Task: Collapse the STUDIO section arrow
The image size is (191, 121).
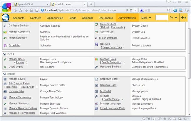Action: (x=4, y=74)
